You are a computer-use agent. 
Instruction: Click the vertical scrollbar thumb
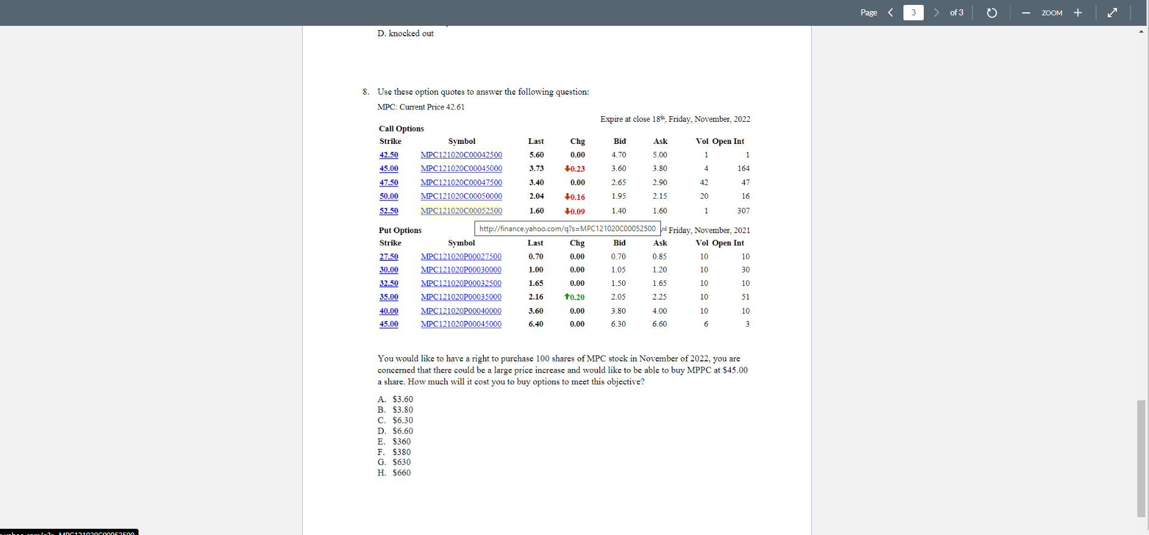[1142, 458]
